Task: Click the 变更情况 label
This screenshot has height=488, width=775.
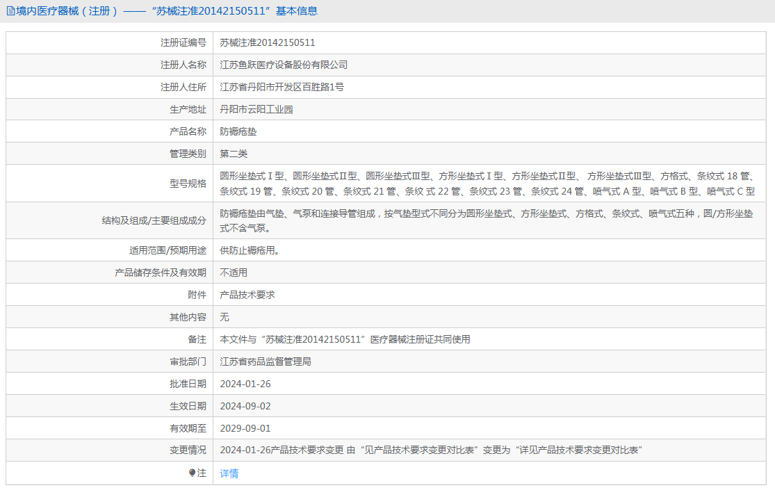Action: tap(188, 450)
